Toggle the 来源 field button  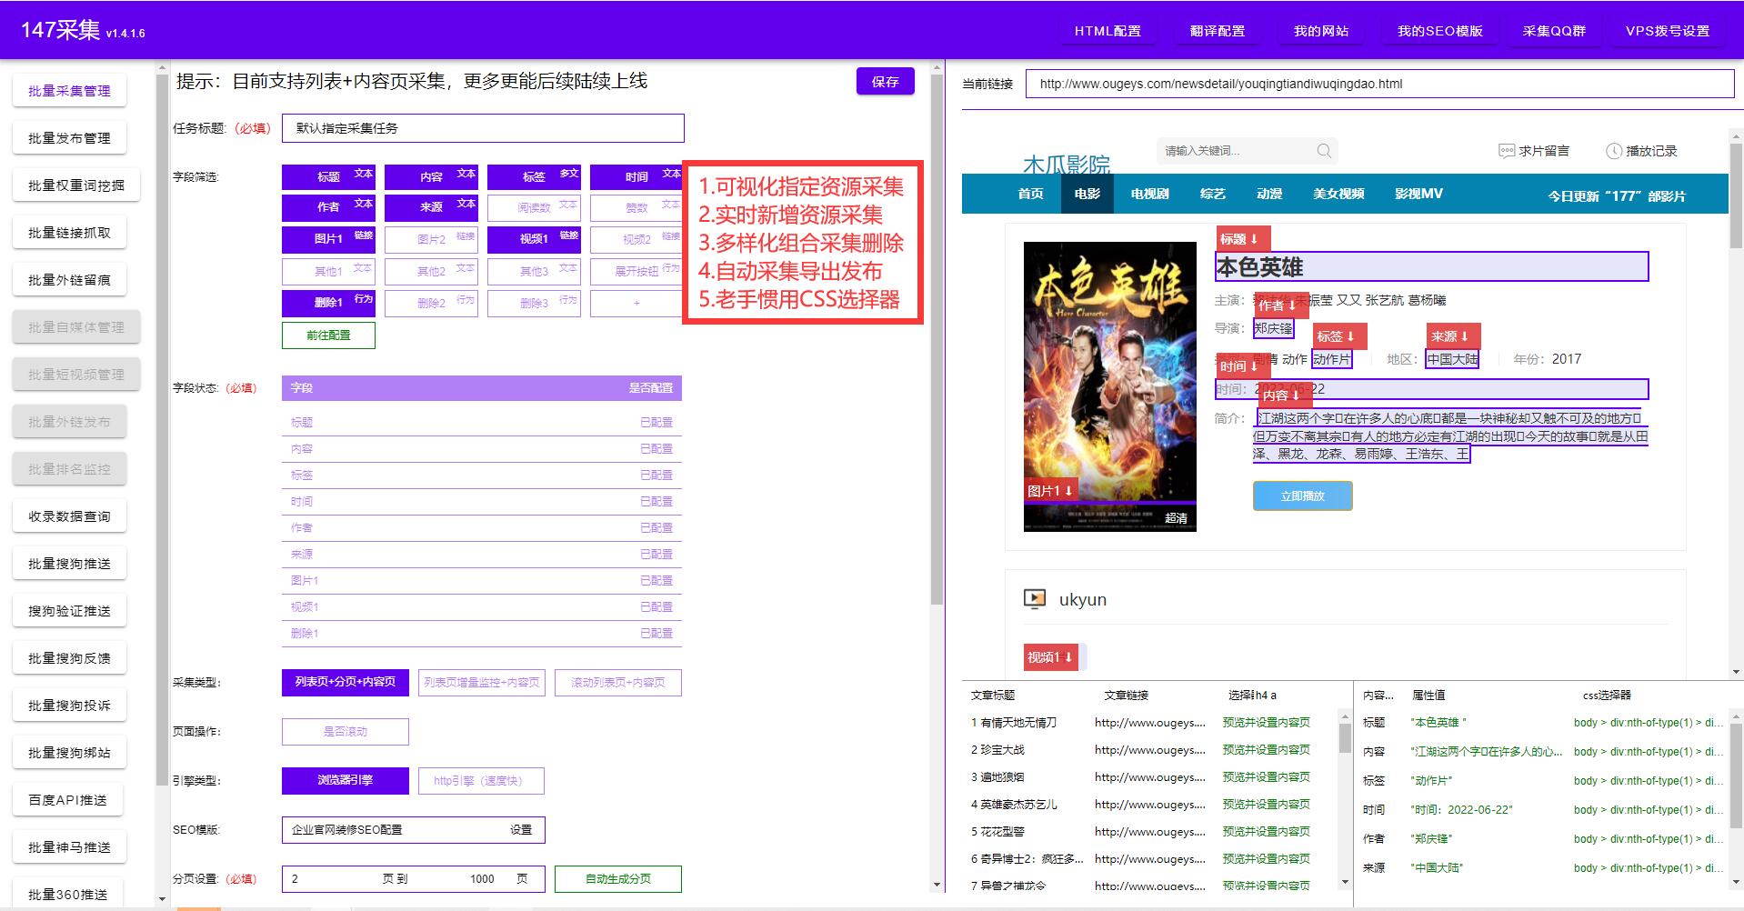click(x=431, y=208)
